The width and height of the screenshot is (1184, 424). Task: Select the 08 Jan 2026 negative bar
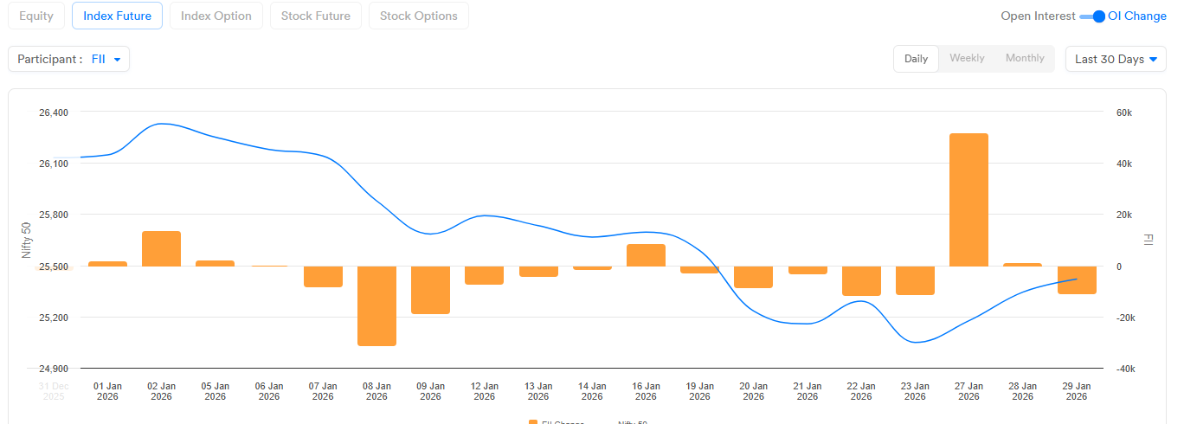(376, 305)
